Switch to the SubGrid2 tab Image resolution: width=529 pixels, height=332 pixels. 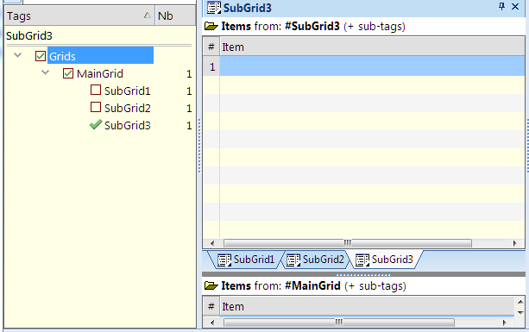(x=316, y=260)
